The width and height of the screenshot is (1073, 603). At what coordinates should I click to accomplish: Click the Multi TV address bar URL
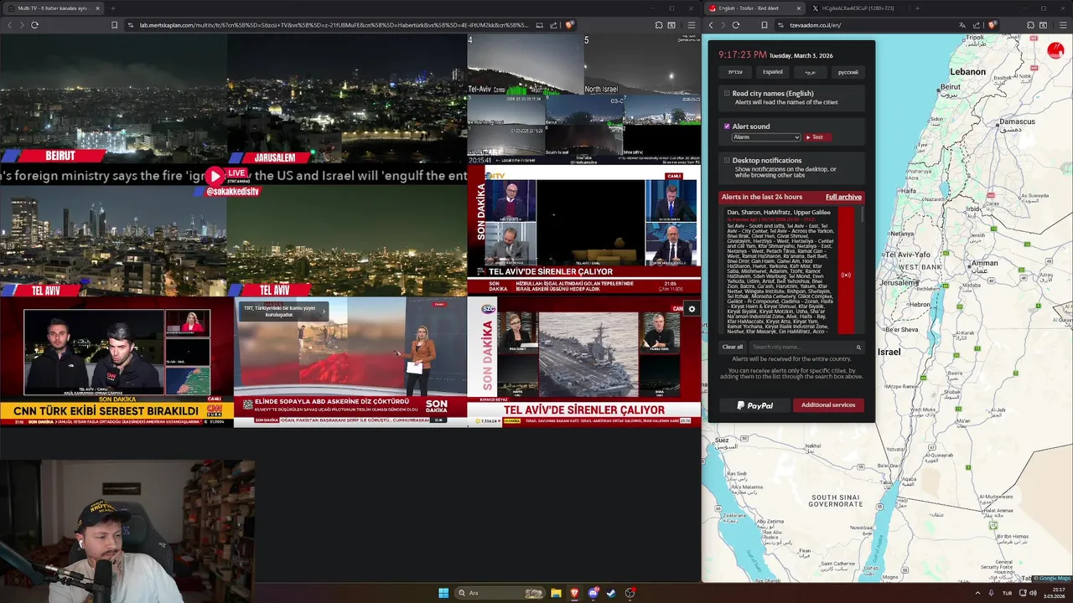coord(334,25)
